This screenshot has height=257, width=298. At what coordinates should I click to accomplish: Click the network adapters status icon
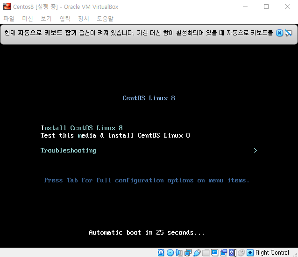188,253
